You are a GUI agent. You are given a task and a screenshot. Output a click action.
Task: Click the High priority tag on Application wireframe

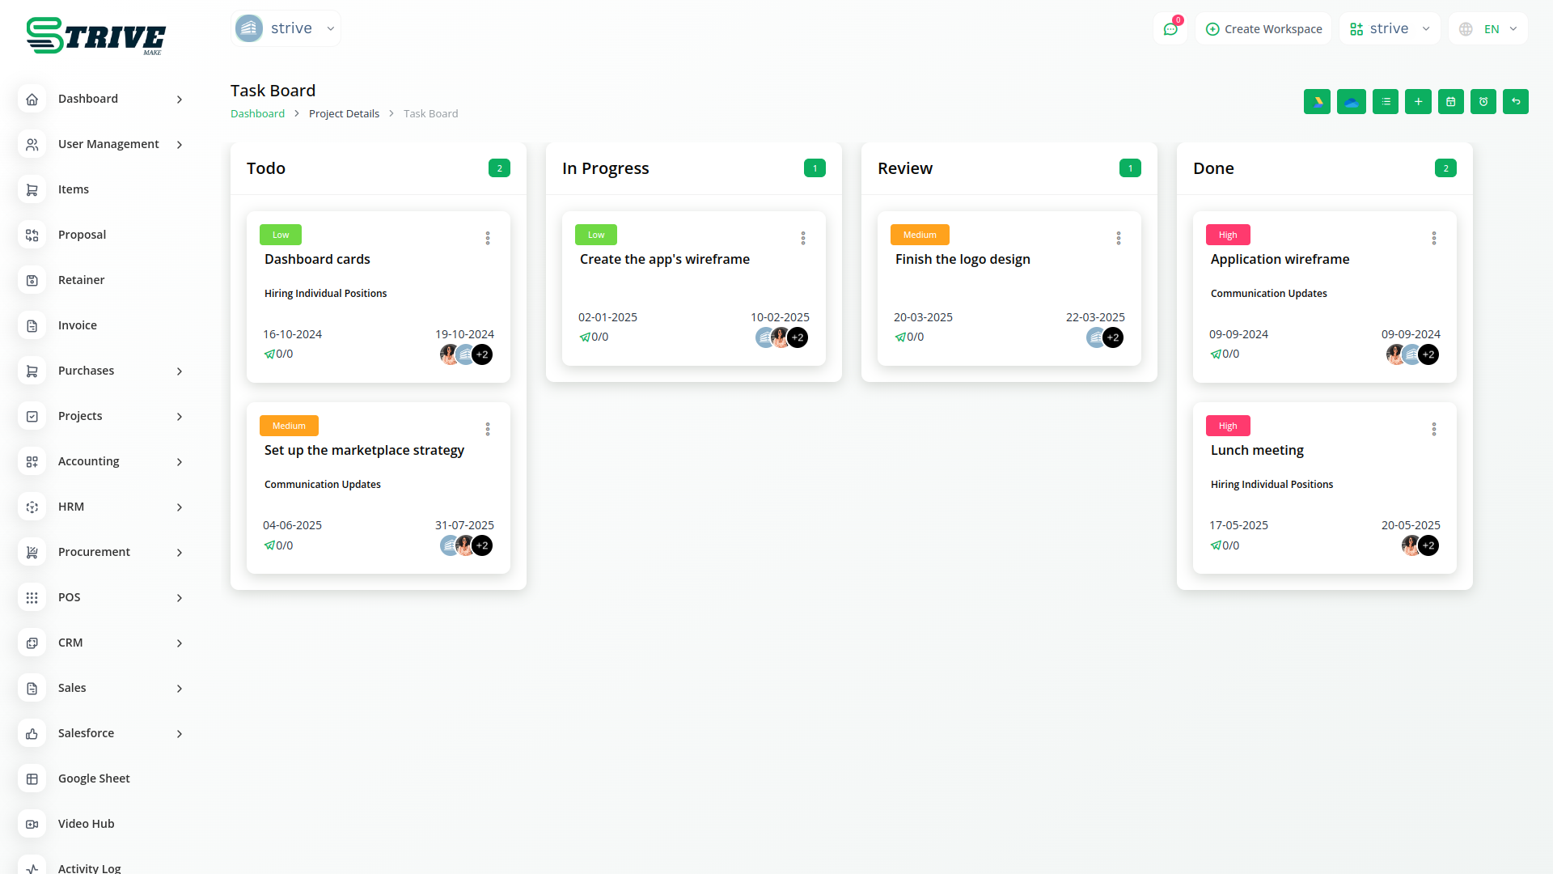[1228, 235]
